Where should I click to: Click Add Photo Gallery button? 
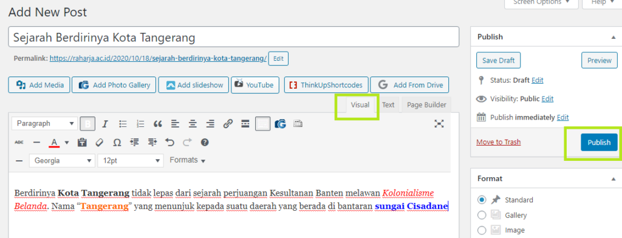[x=114, y=85]
